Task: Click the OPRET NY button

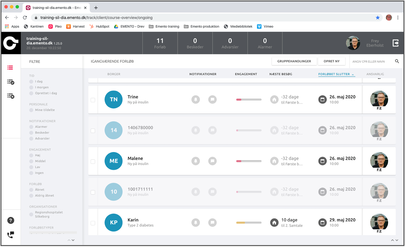Action: (331, 61)
